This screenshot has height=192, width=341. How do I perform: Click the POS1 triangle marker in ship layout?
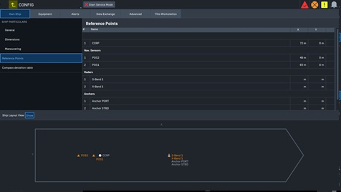point(94,155)
